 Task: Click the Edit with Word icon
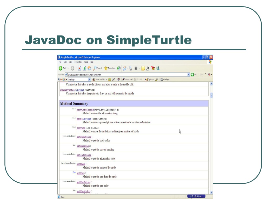(136, 68)
